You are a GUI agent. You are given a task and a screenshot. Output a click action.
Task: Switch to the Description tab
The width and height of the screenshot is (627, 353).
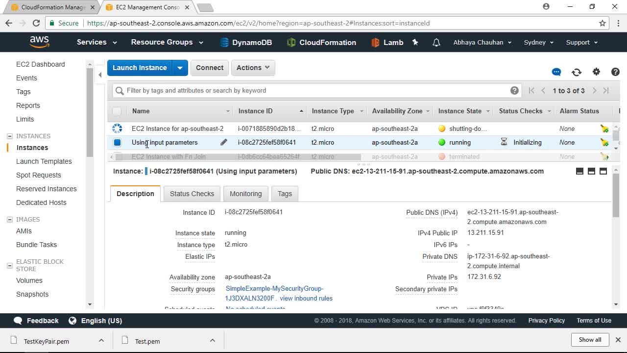coord(135,194)
